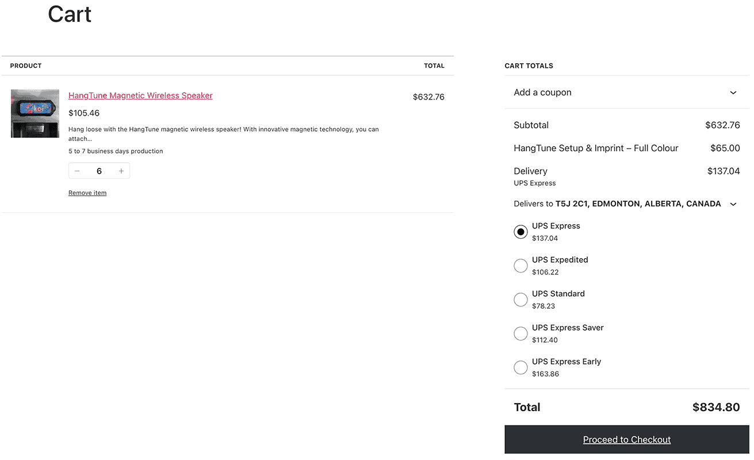Click the TOTAL column header
The image size is (754, 460).
pyautogui.click(x=434, y=66)
